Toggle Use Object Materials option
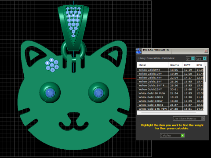Viewport: 211px width, 158px height. tap(189, 118)
